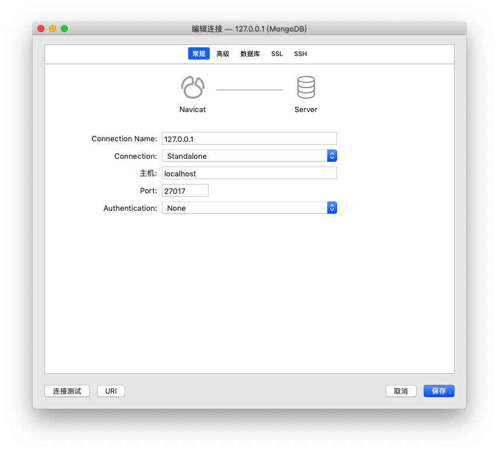Cancel with the 取消 button
499x452 pixels.
coord(401,391)
